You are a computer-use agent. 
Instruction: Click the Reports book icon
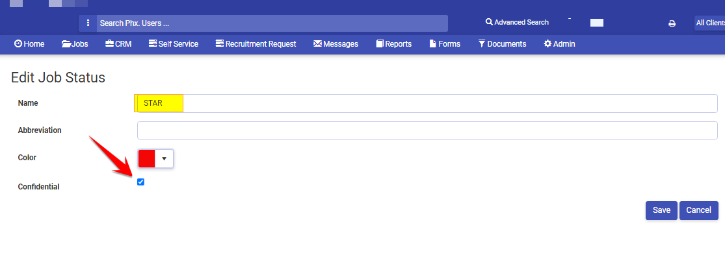point(380,44)
